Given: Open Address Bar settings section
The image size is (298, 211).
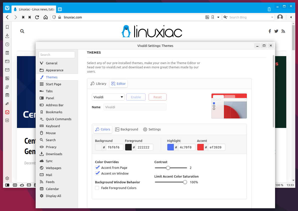Looking at the screenshot, I should click(x=57, y=105).
